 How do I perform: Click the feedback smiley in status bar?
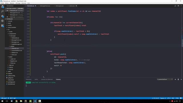[181, 98]
